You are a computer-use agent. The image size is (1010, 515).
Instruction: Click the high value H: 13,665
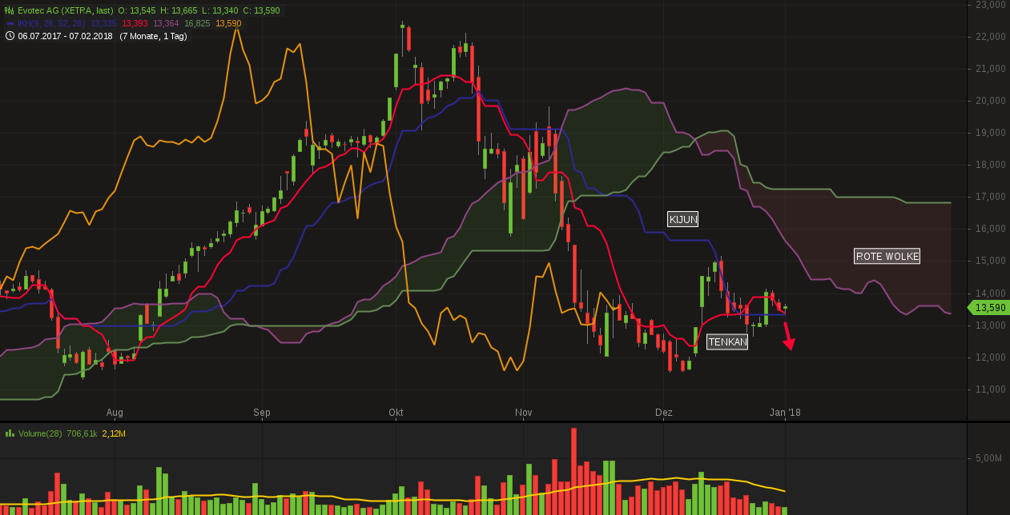(x=180, y=10)
